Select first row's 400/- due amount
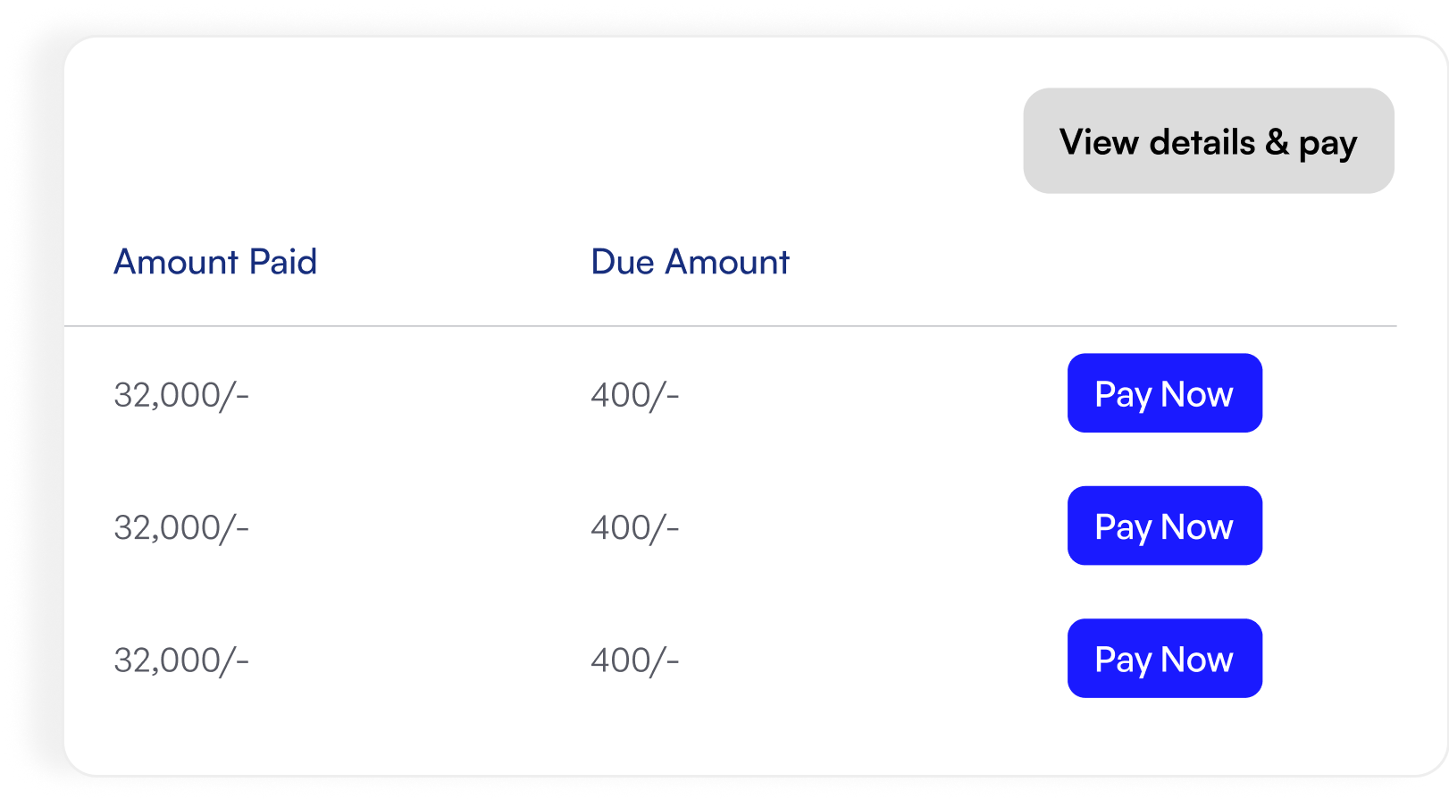Viewport: 1449px width, 799px height. [635, 394]
